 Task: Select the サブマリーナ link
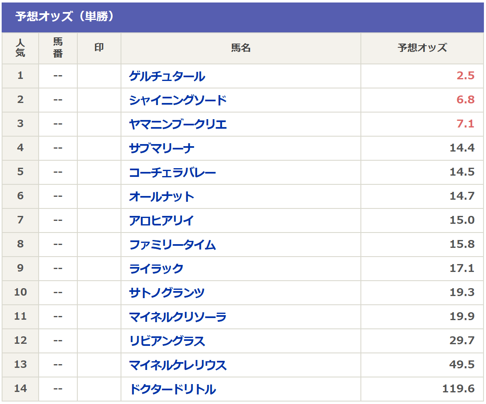162,149
